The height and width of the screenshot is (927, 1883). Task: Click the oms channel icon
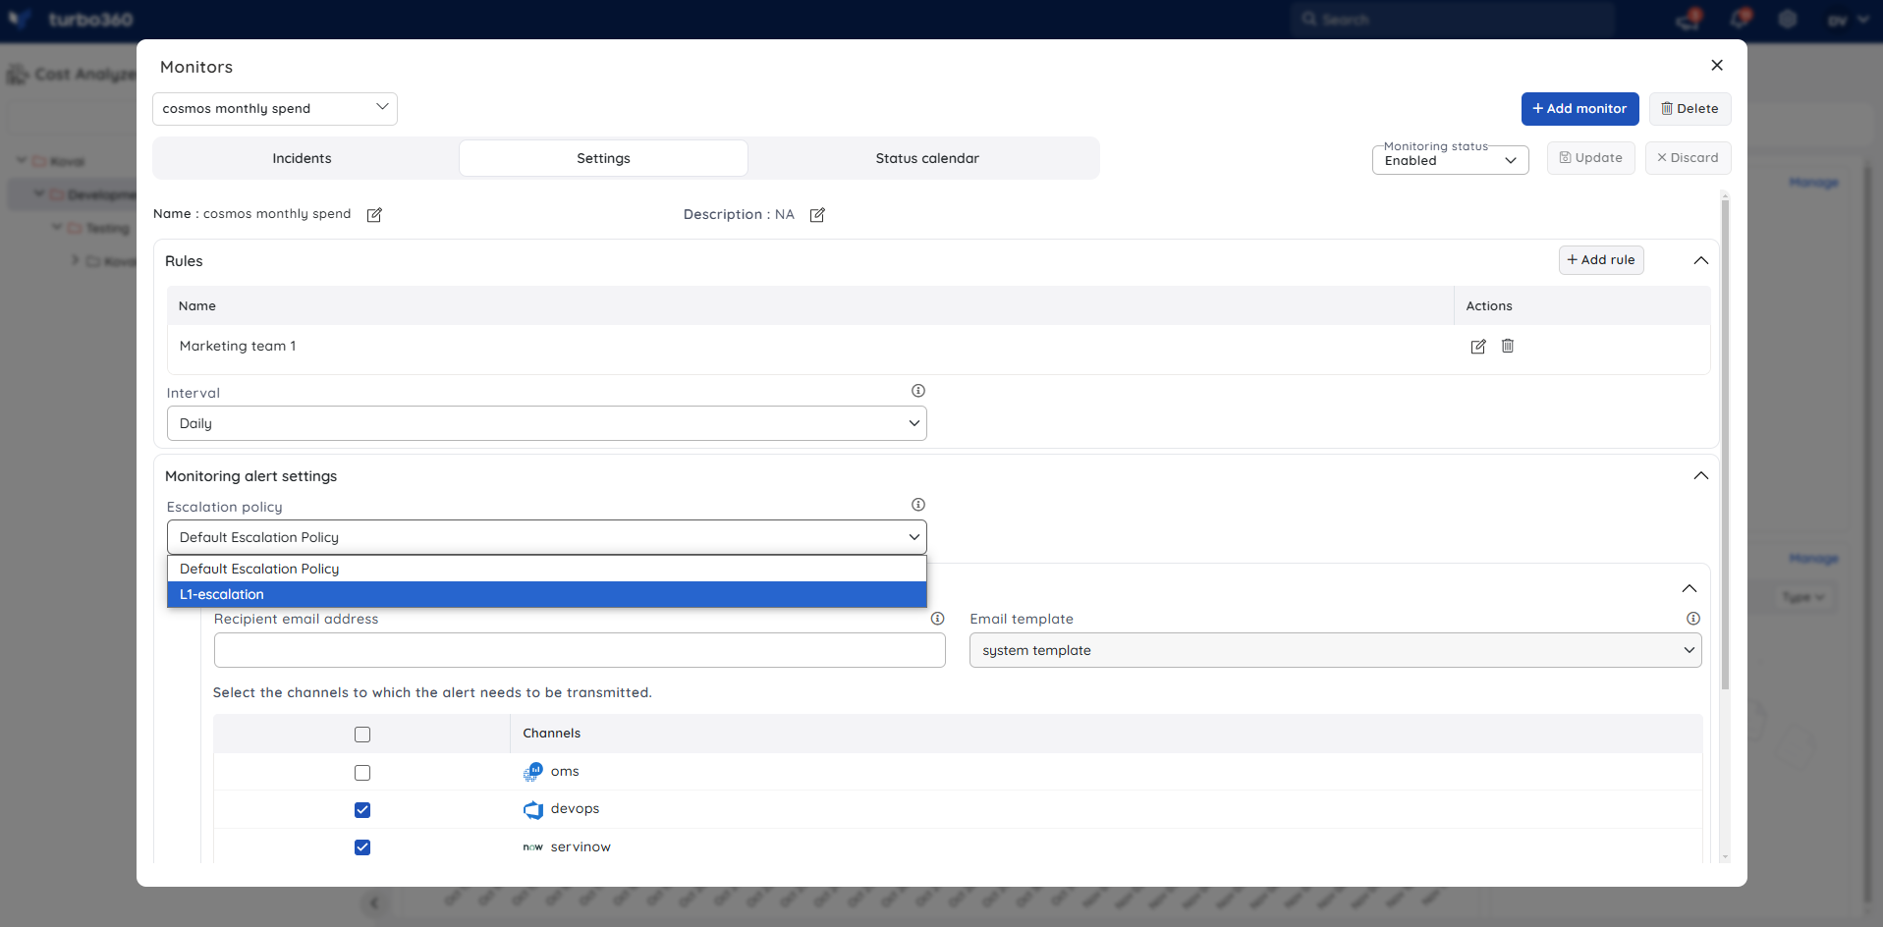pos(532,772)
